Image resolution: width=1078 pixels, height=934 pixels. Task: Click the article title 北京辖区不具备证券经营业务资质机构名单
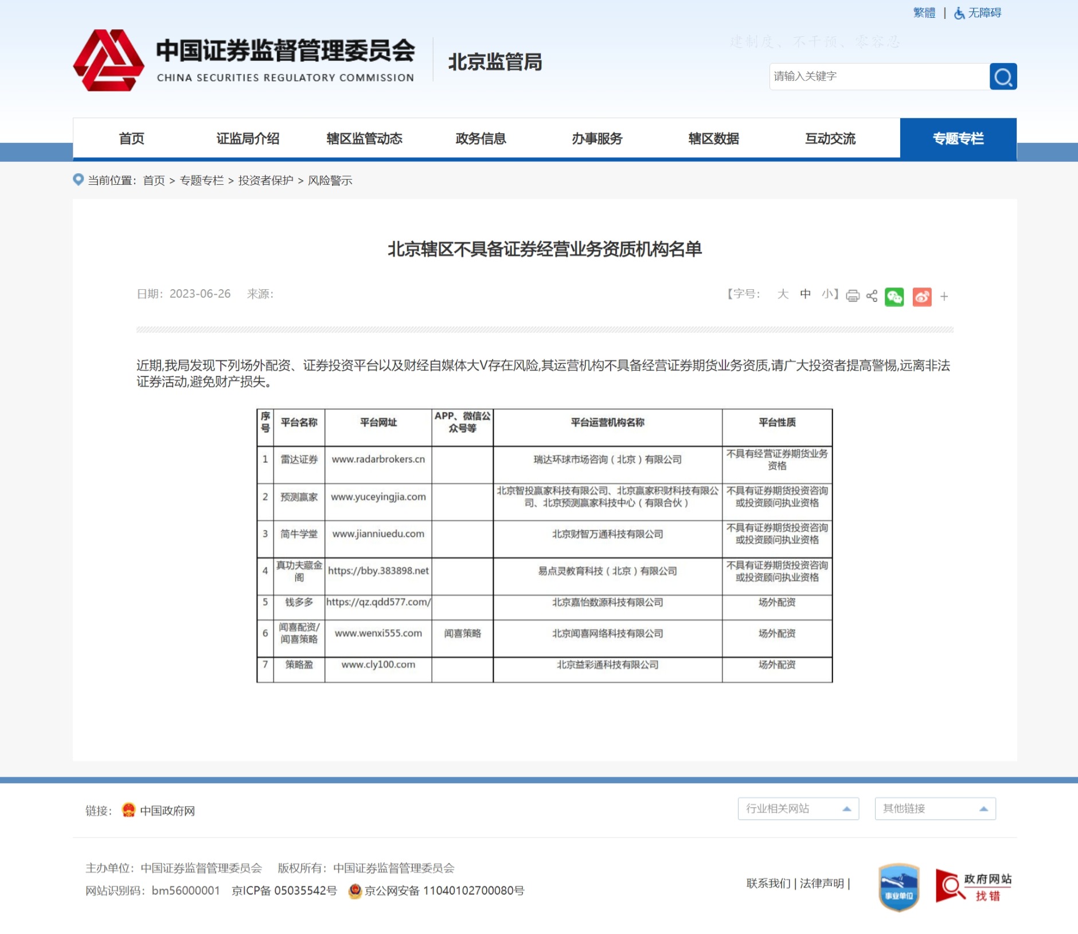click(545, 249)
